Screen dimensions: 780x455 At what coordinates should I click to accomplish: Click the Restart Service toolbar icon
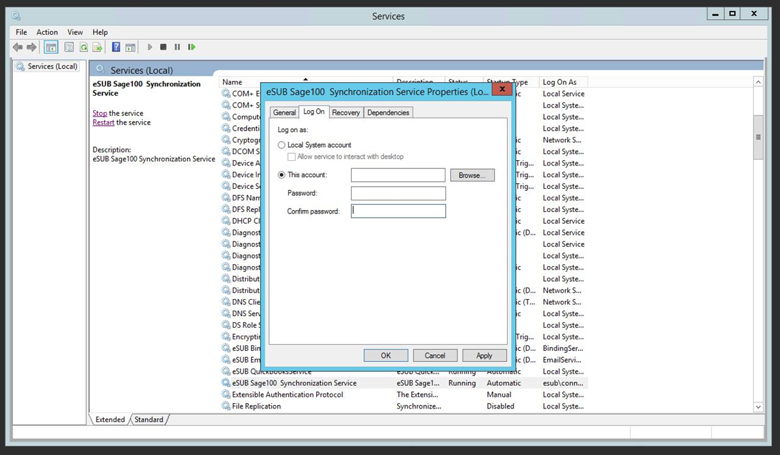tap(192, 47)
